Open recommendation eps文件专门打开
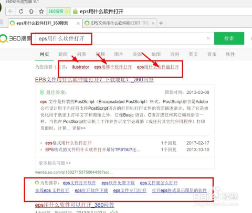The image size is (252, 213). tap(130, 190)
